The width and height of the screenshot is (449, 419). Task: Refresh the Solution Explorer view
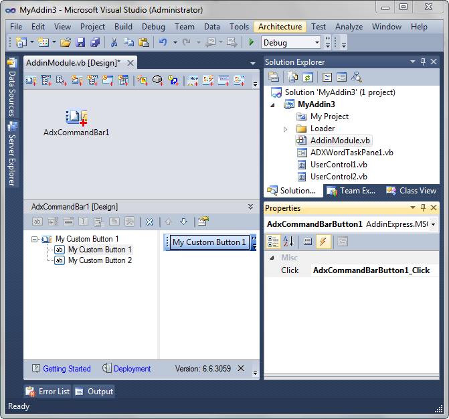[308, 78]
